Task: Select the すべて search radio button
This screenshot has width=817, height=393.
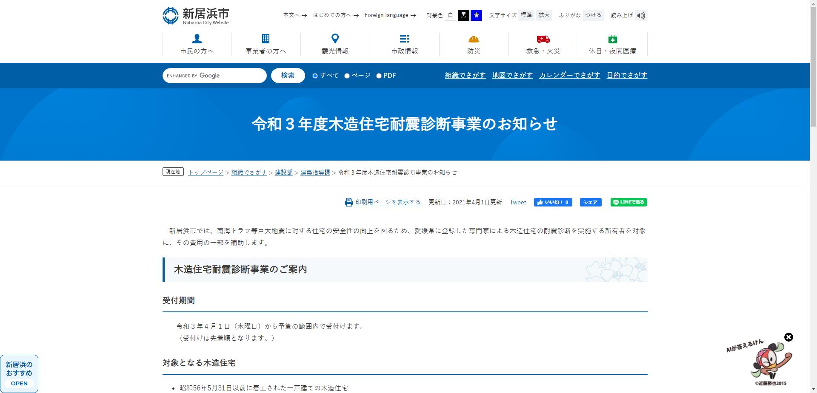Action: (x=315, y=75)
